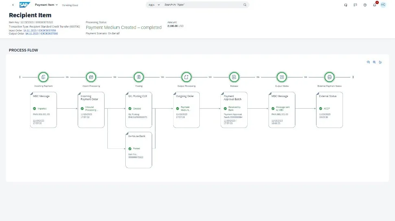The width and height of the screenshot is (395, 221).
Task: Click the magnifier search icon
Action: pyautogui.click(x=245, y=5)
